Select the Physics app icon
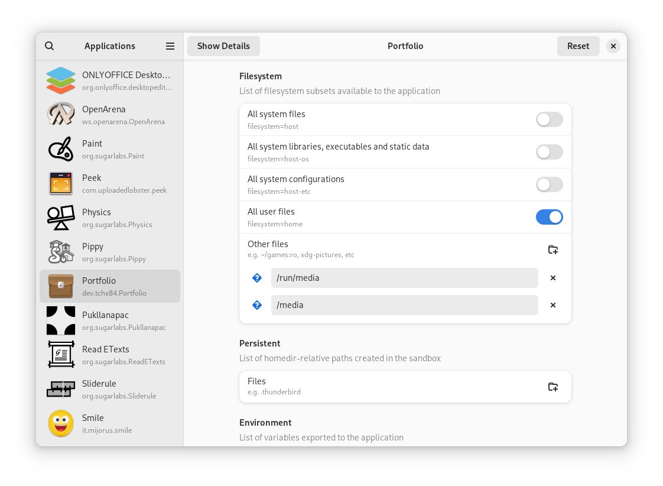663x486 pixels. click(61, 218)
